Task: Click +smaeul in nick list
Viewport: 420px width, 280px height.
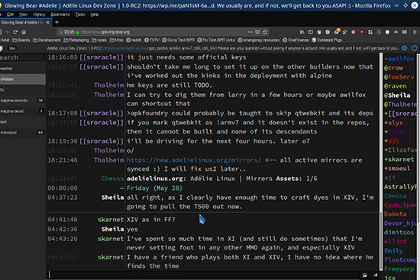Action: coord(397,169)
